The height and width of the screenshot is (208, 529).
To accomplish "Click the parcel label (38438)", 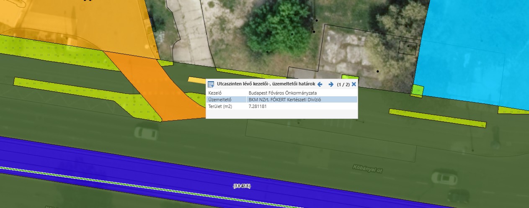I will (x=242, y=185).
